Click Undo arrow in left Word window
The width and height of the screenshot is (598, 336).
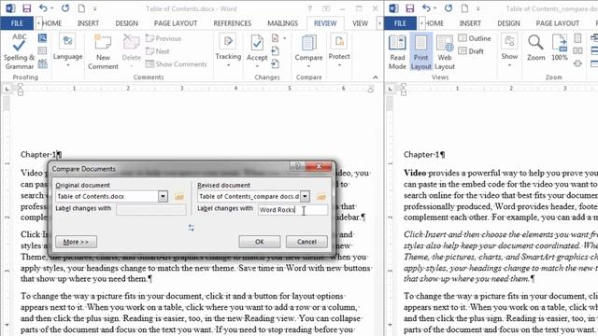43,8
